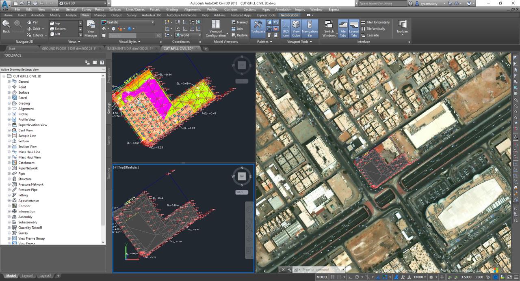Click the 1:1000 annotation scale control
Image resolution: width=520 pixels, height=281 pixels.
pyautogui.click(x=419, y=277)
